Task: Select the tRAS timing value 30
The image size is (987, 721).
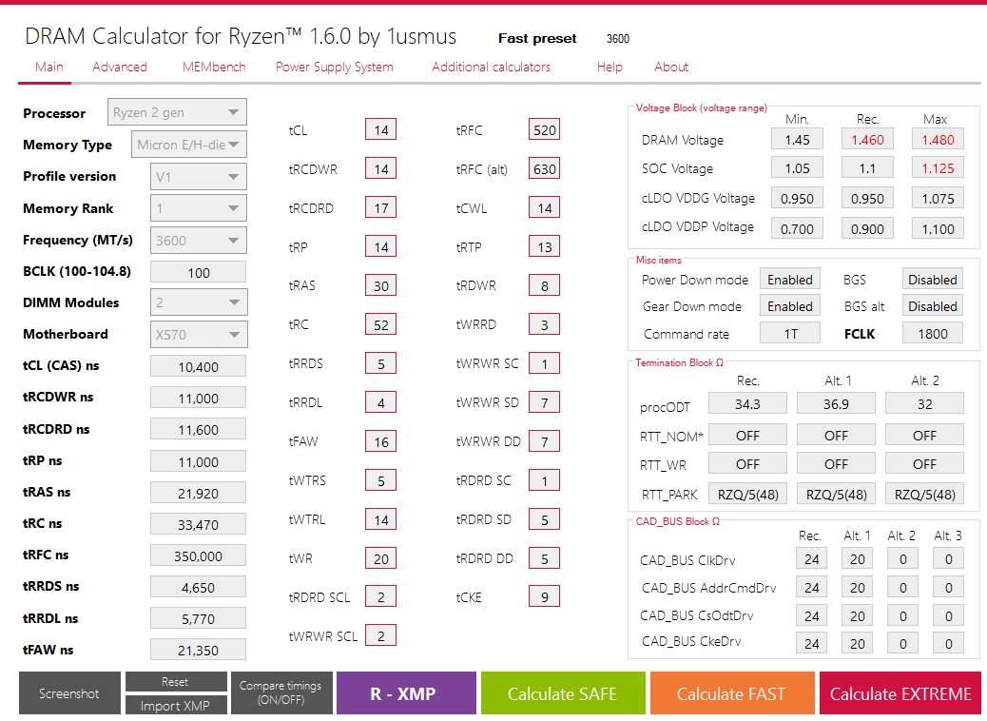Action: pyautogui.click(x=381, y=286)
